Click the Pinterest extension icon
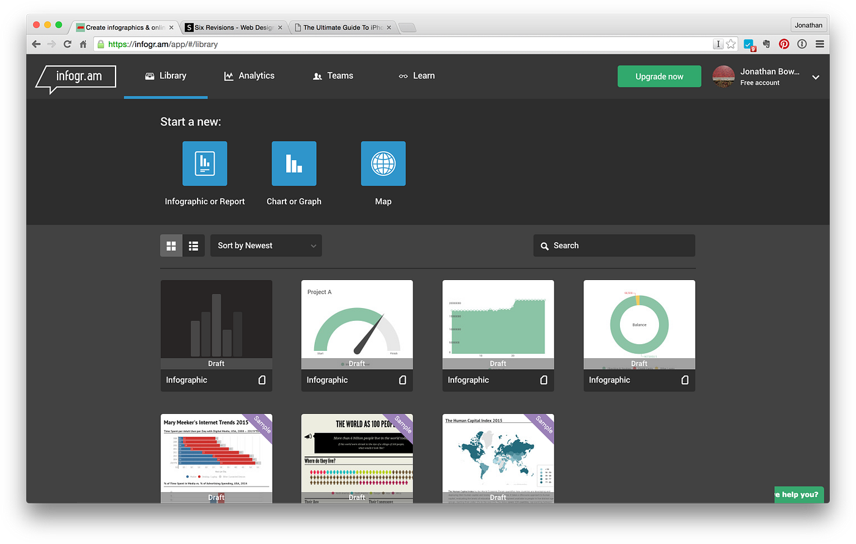The image size is (856, 544). pos(784,44)
